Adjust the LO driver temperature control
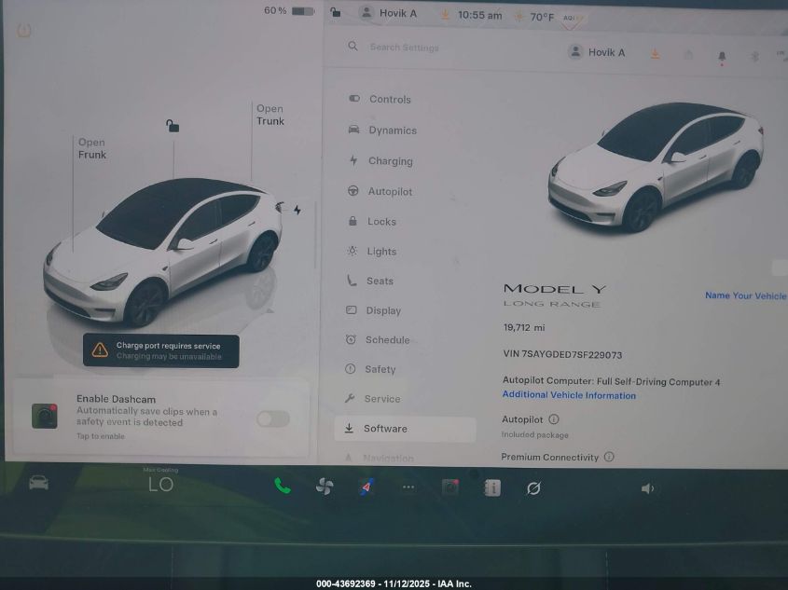The image size is (788, 590). [x=160, y=485]
